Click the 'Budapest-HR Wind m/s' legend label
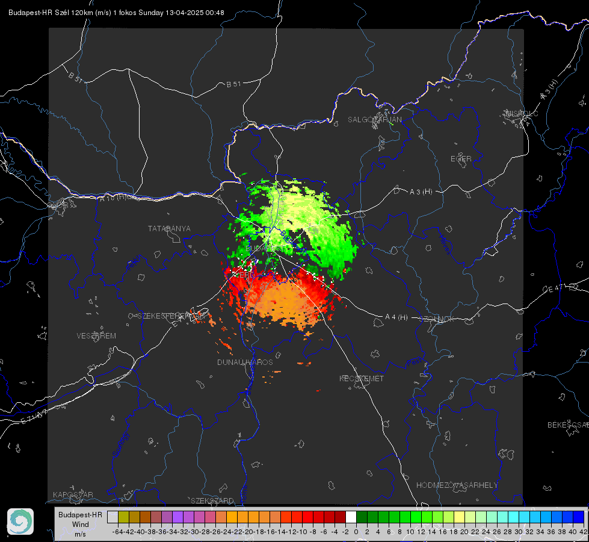589x542 pixels. (81, 524)
